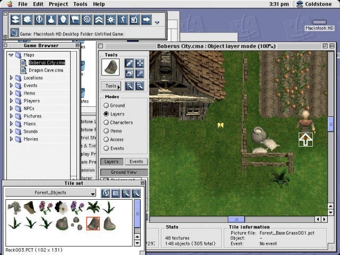Select the four-arrow move tool
The width and height of the screenshot is (340, 255).
click(x=139, y=63)
